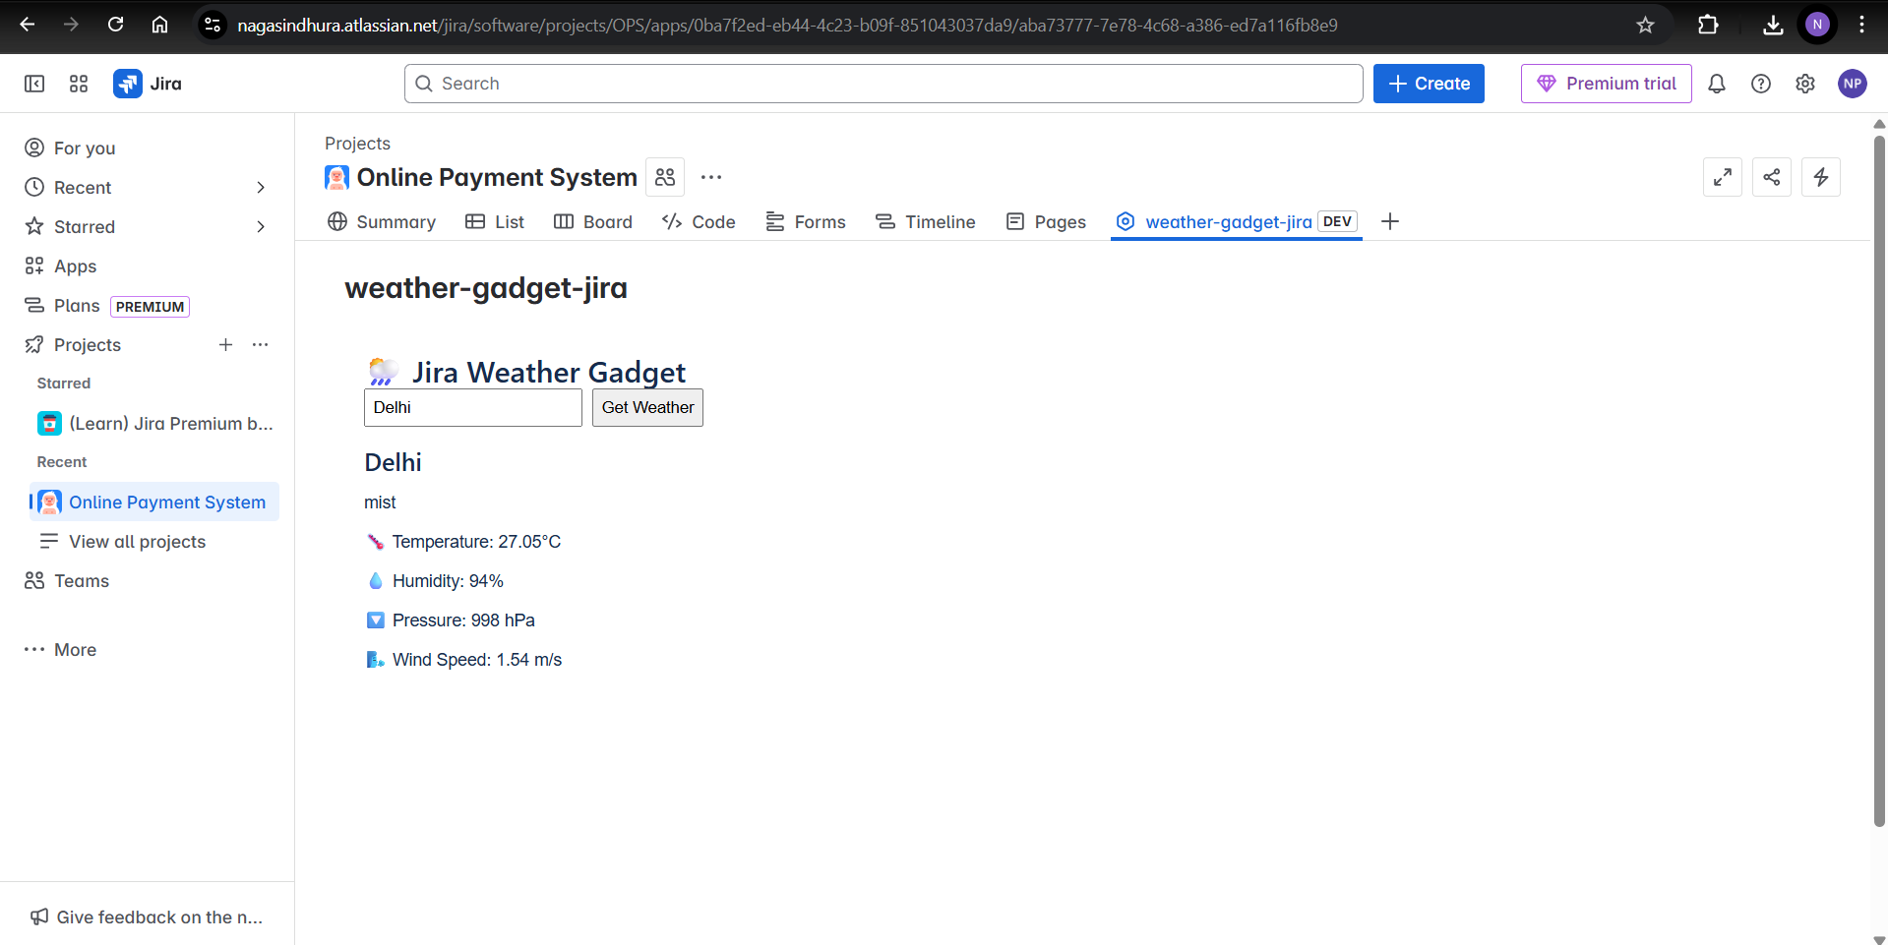Reload the current browser page

pyautogui.click(x=115, y=25)
